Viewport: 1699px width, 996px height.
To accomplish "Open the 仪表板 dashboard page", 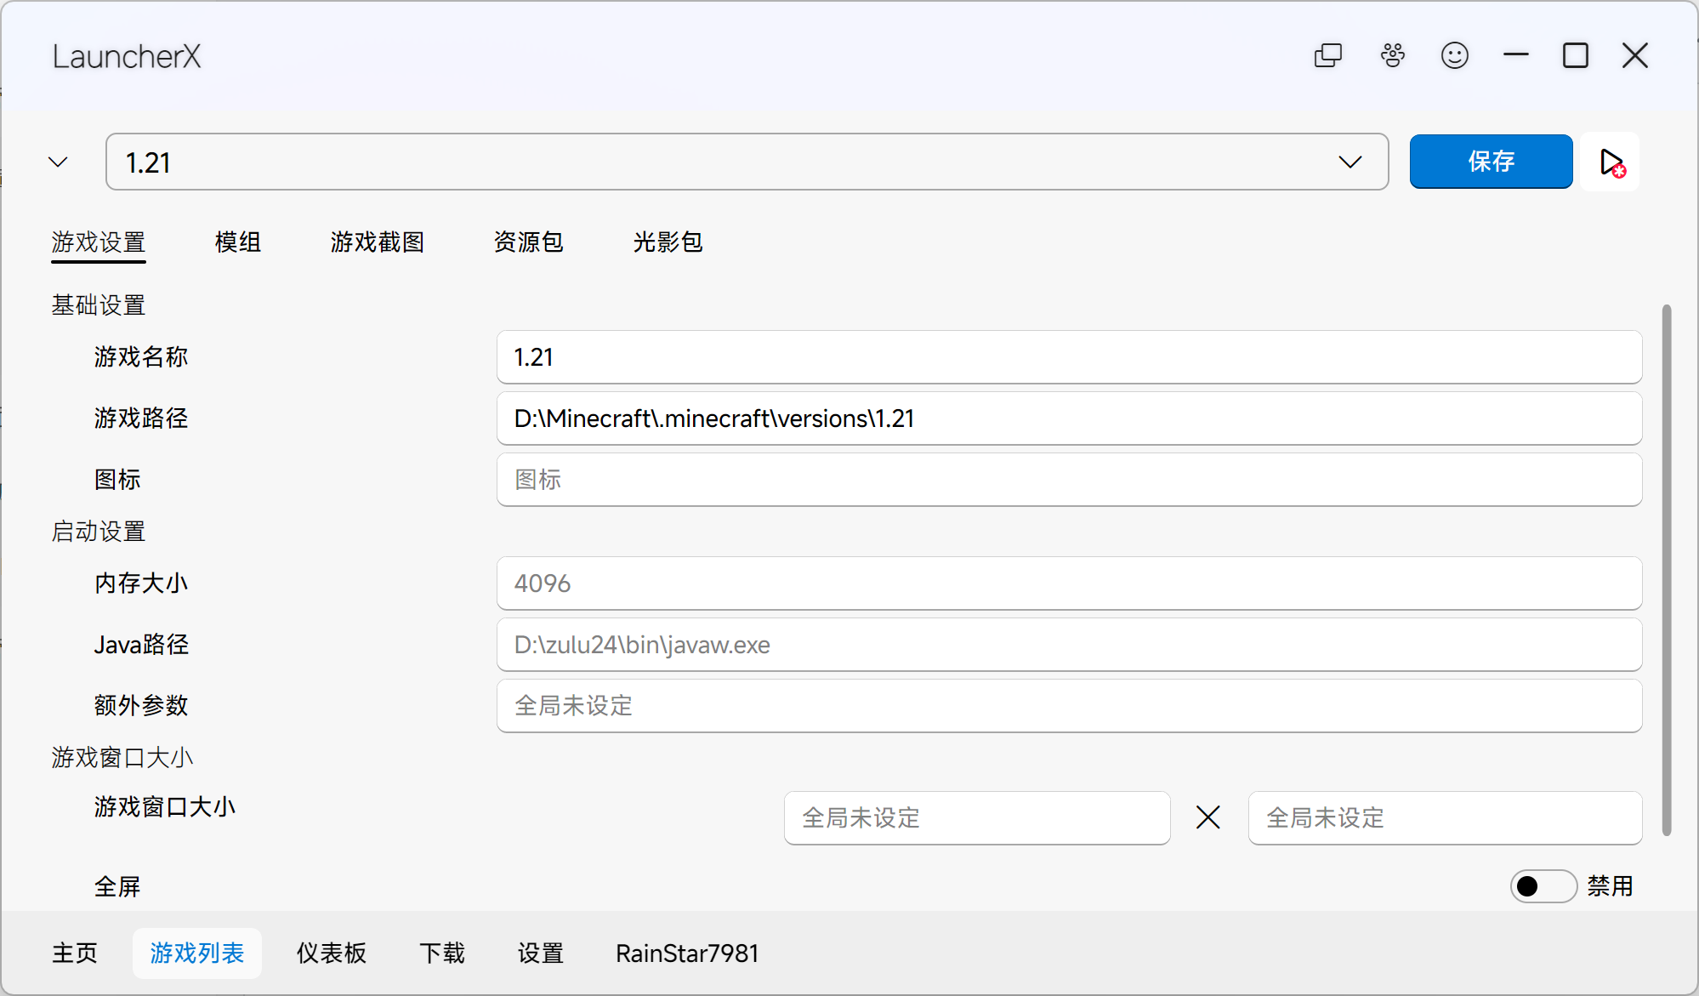I will click(x=331, y=953).
